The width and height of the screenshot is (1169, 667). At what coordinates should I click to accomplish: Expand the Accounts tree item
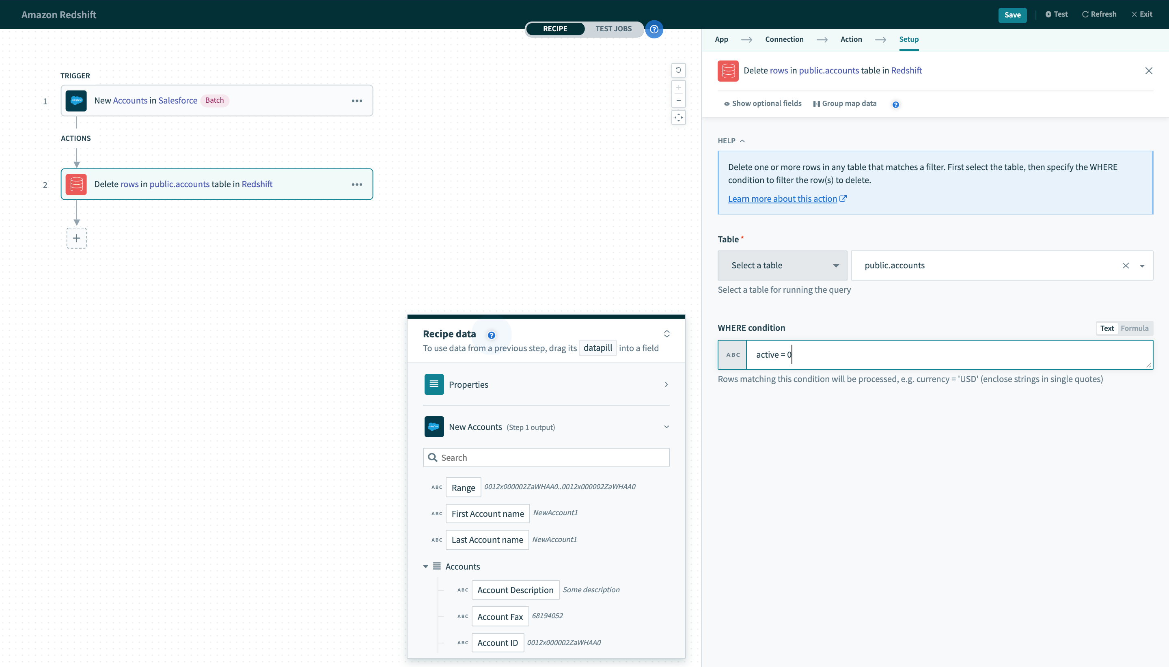(x=427, y=567)
